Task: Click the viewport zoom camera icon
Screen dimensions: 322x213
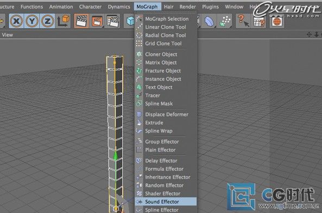Action: pyautogui.click(x=317, y=35)
